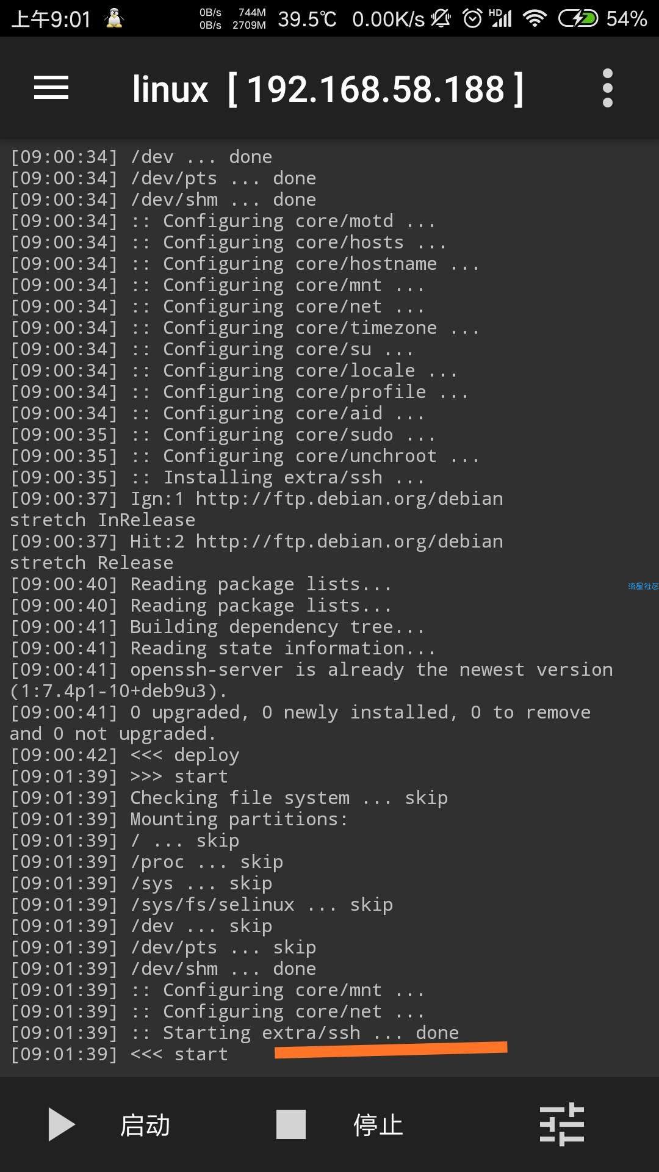
Task: Tap the square stop icon
Action: pos(291,1124)
